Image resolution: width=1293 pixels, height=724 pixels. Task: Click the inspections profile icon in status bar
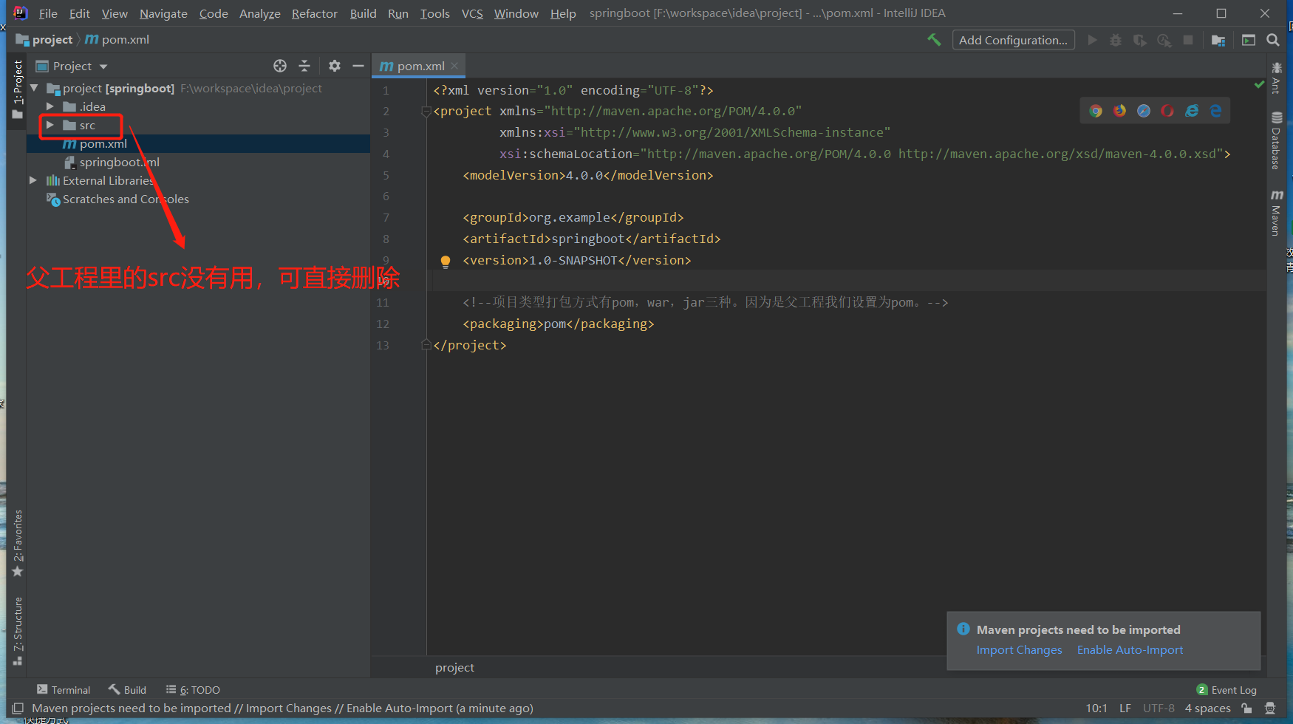[x=1270, y=708]
